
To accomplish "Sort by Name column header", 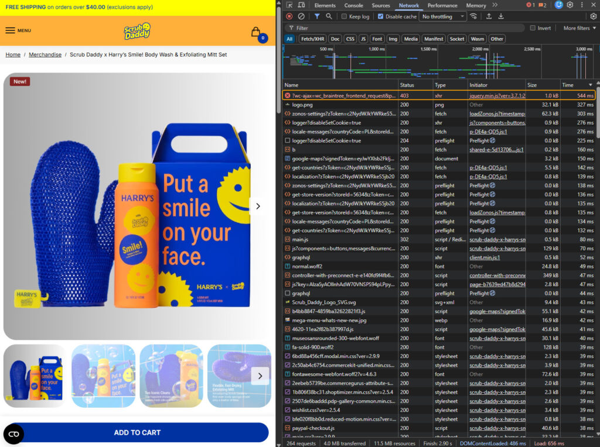I will coord(340,85).
